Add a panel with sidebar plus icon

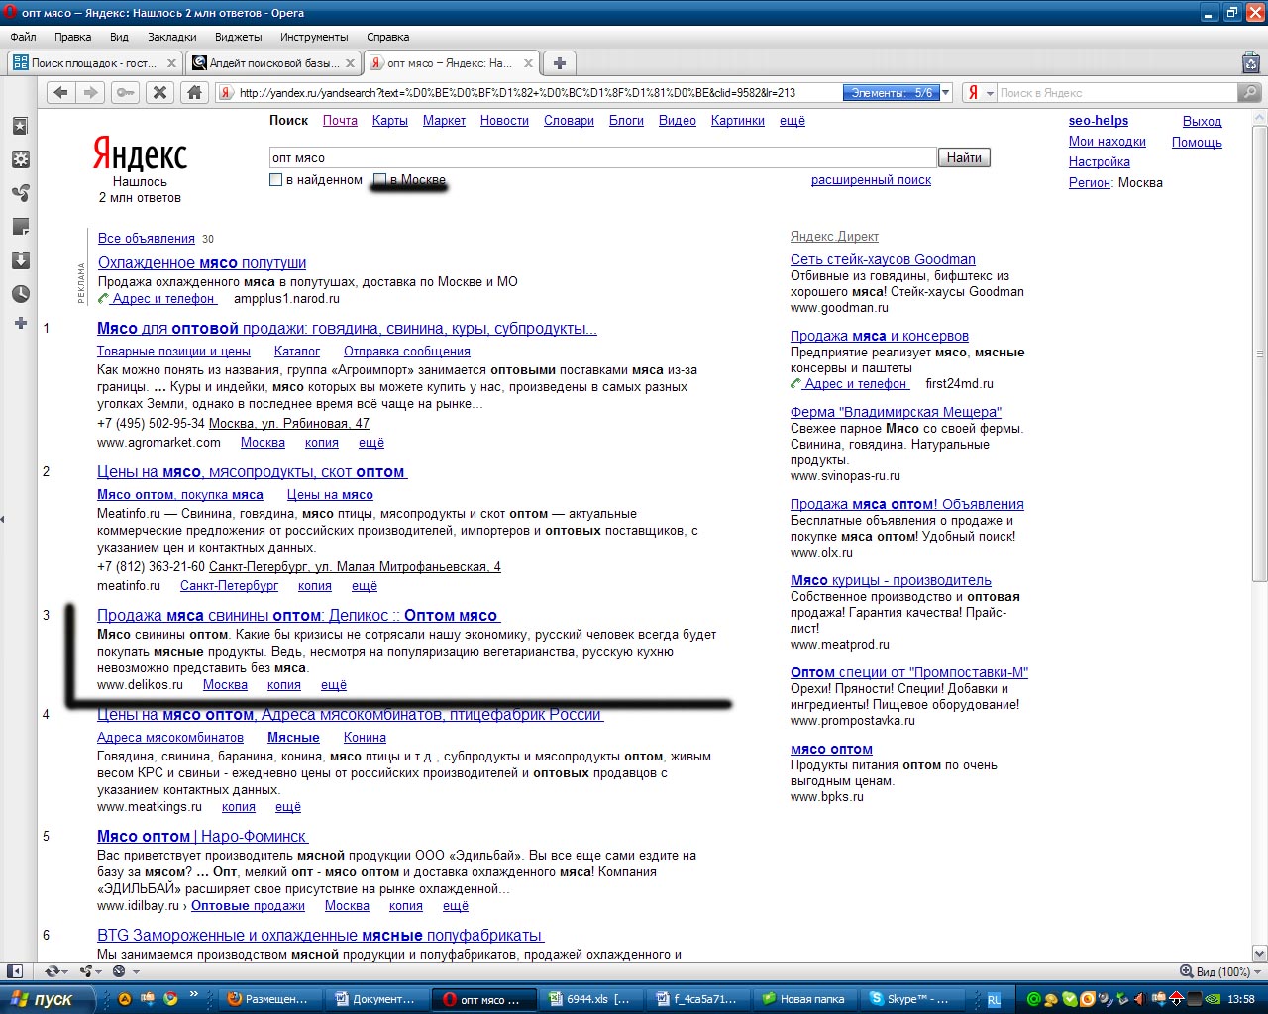point(20,323)
